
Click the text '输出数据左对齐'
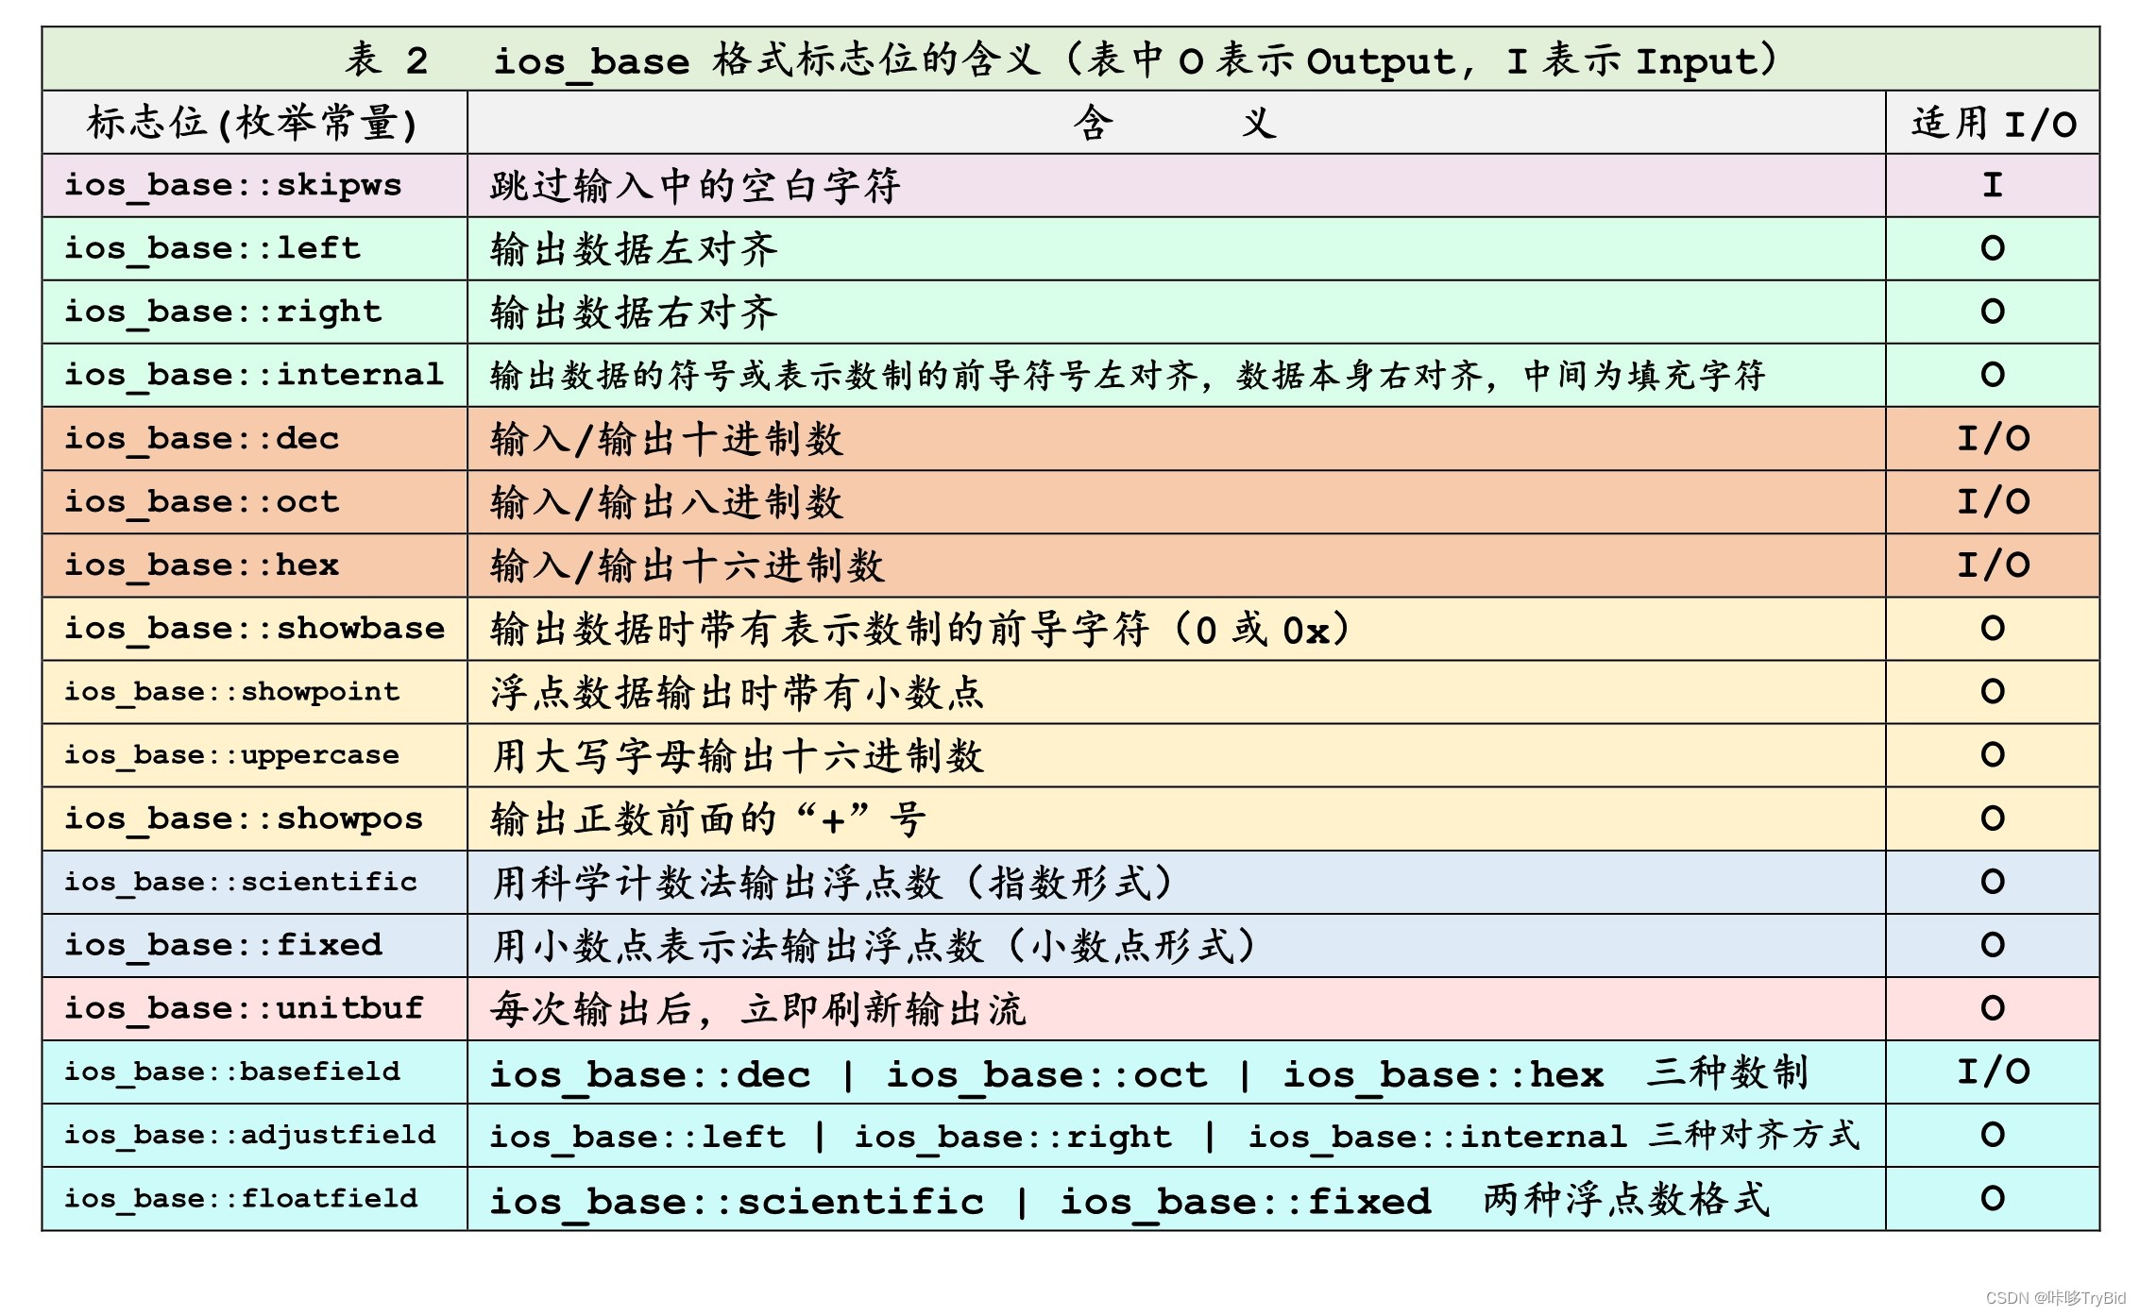634,249
